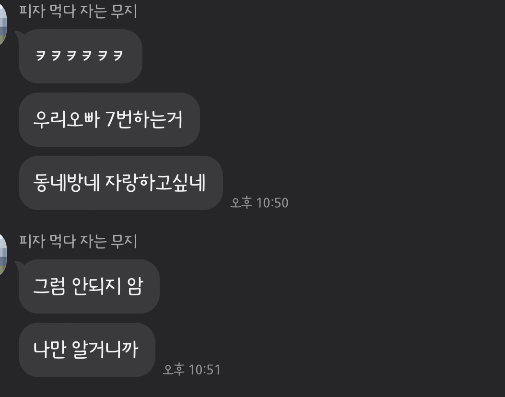Tap the ㅋㅋㅋㅋㅋㅋ message bubble
Viewport: 505px width, 397px height.
pos(81,57)
